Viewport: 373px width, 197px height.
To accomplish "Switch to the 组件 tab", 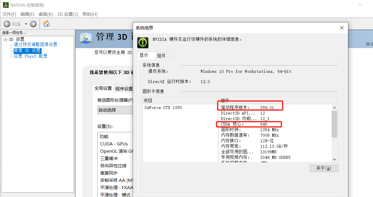I will (x=163, y=55).
